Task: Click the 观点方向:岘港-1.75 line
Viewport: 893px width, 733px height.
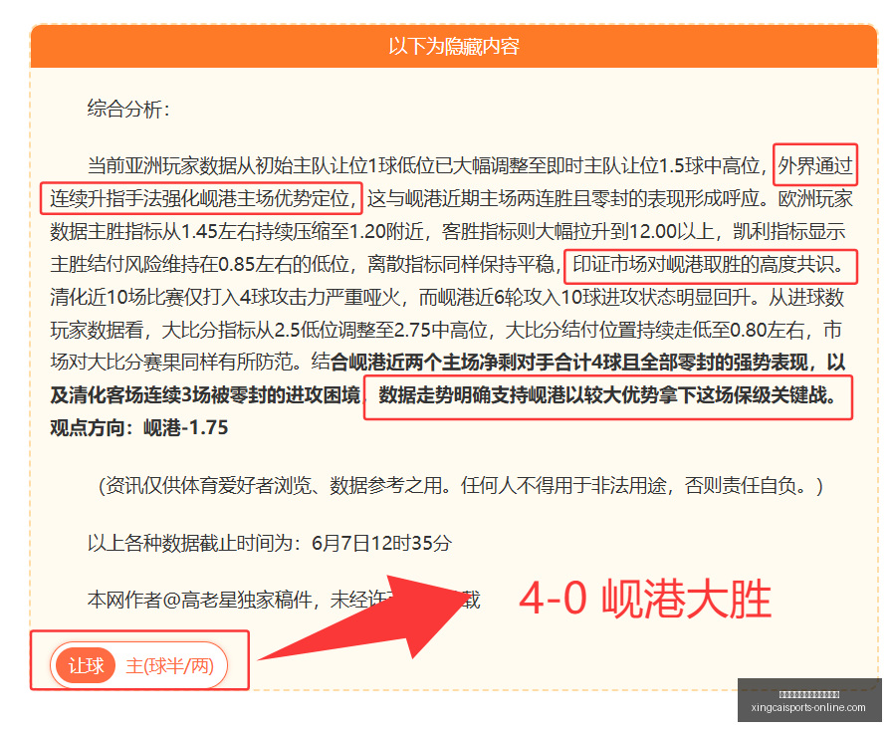Action: (139, 427)
